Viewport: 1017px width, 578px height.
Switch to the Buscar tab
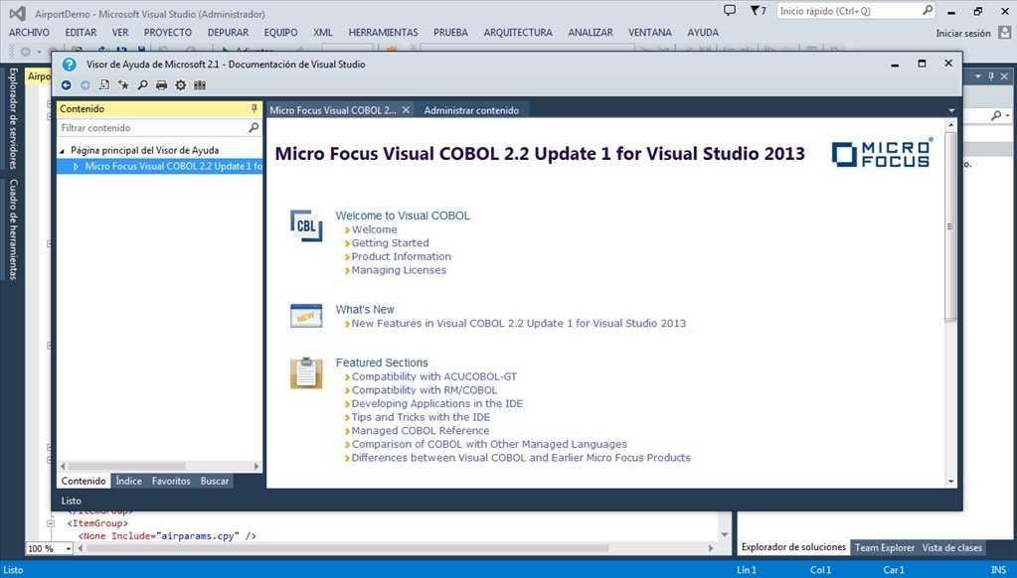click(x=215, y=481)
